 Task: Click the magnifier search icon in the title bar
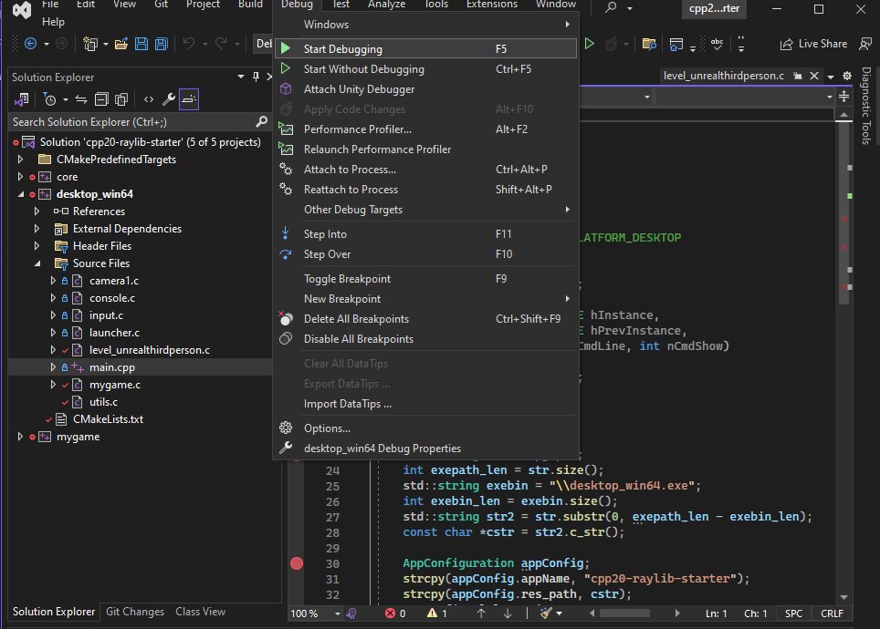pos(612,7)
